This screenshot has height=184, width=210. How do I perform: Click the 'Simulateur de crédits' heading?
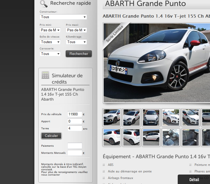67,79
